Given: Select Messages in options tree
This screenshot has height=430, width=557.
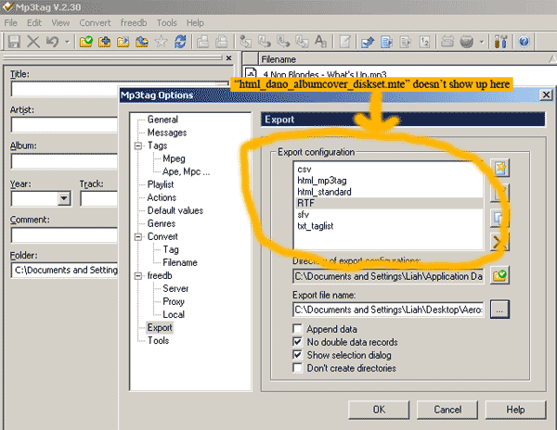Looking at the screenshot, I should click(167, 133).
